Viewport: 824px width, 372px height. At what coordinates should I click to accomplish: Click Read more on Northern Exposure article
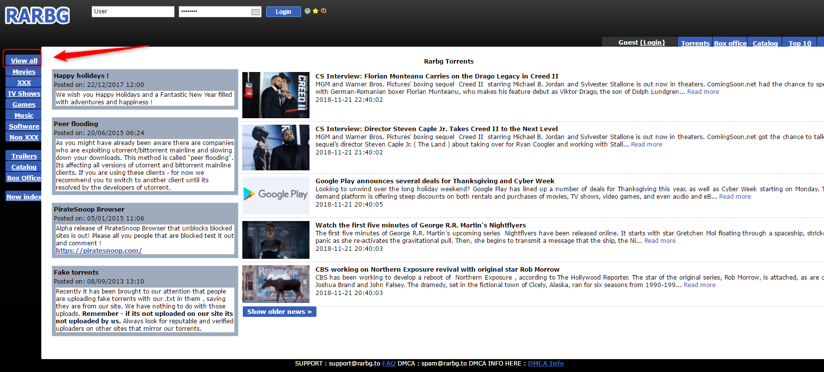pos(700,285)
